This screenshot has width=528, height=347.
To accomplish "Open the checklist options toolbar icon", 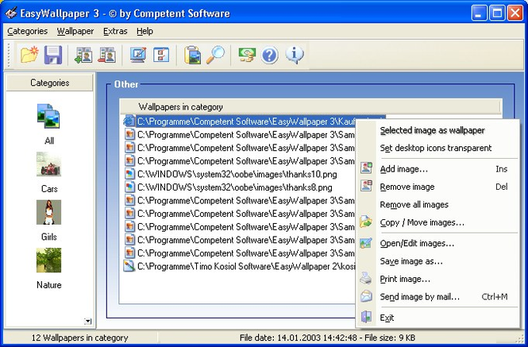I will (161, 55).
